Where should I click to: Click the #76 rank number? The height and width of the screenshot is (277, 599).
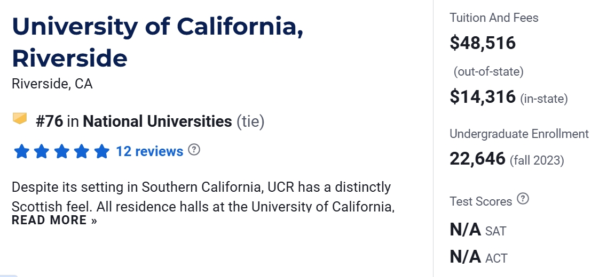pos(49,121)
